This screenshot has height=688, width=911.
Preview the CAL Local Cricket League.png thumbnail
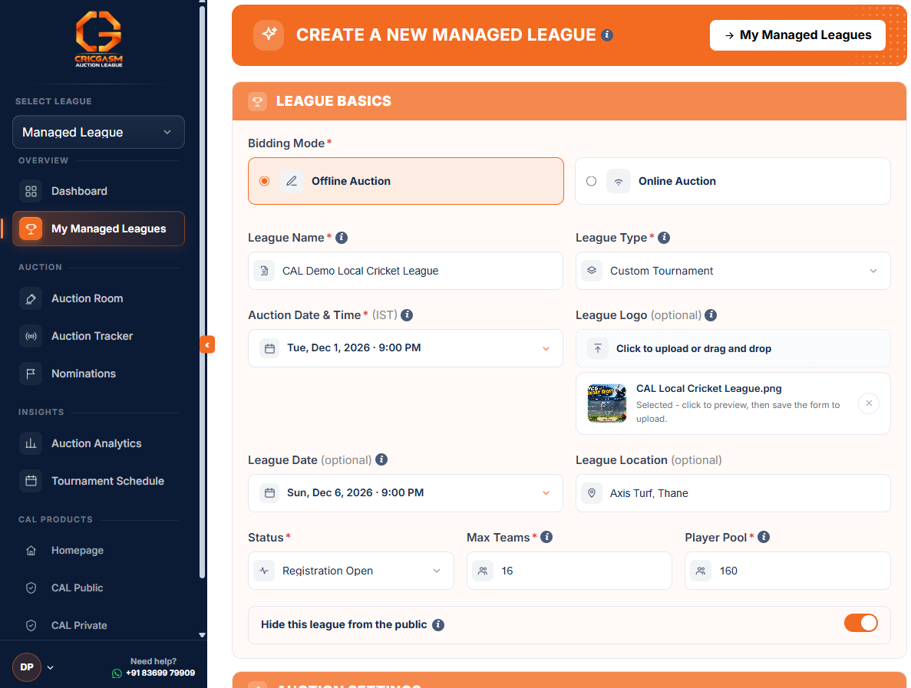click(x=607, y=403)
